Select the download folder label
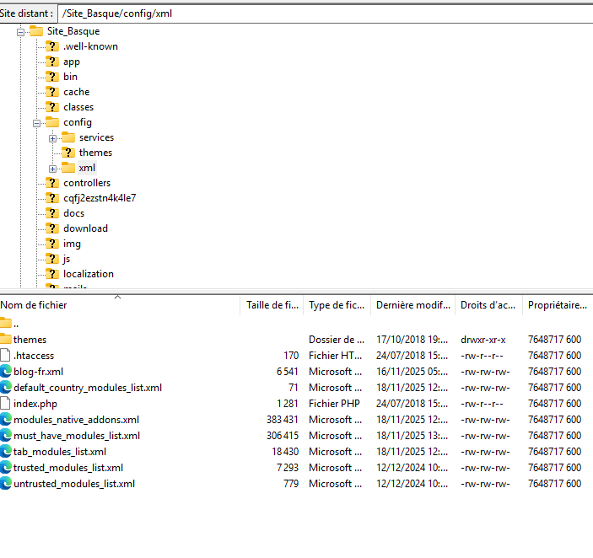This screenshot has width=593, height=558. click(85, 228)
